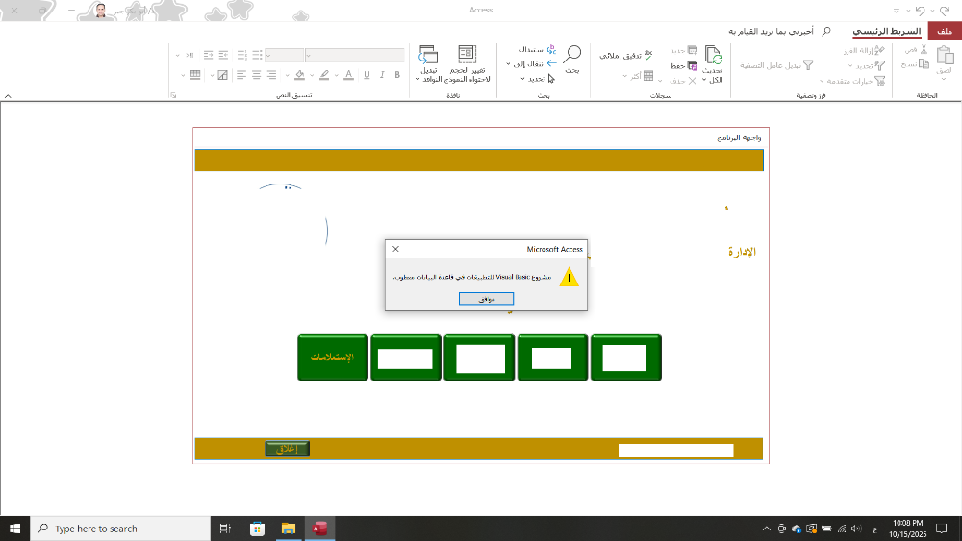
Task: Toggle Bold text formatting
Action: click(397, 75)
